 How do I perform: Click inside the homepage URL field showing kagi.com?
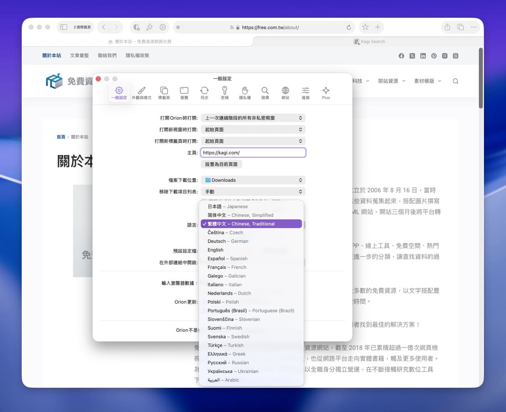253,153
